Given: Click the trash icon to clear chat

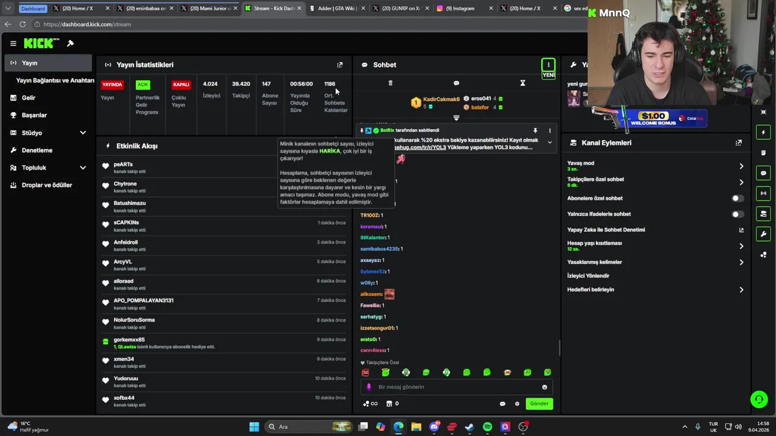Looking at the screenshot, I should pyautogui.click(x=390, y=83).
